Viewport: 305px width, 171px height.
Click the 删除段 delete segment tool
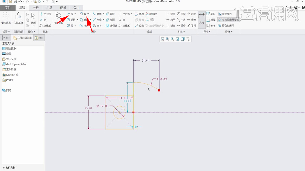point(151,14)
